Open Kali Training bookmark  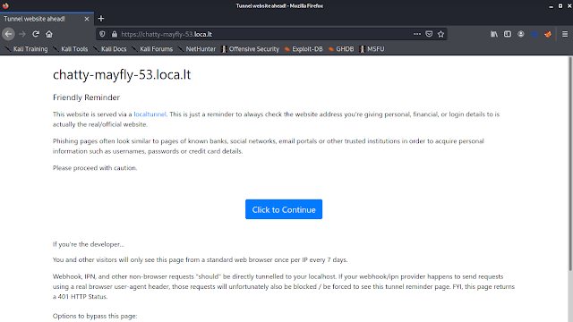[x=26, y=49]
